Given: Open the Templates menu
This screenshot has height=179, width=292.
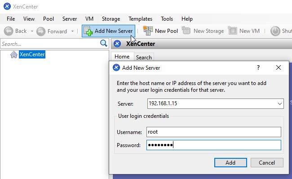Looking at the screenshot, I should pyautogui.click(x=141, y=19).
